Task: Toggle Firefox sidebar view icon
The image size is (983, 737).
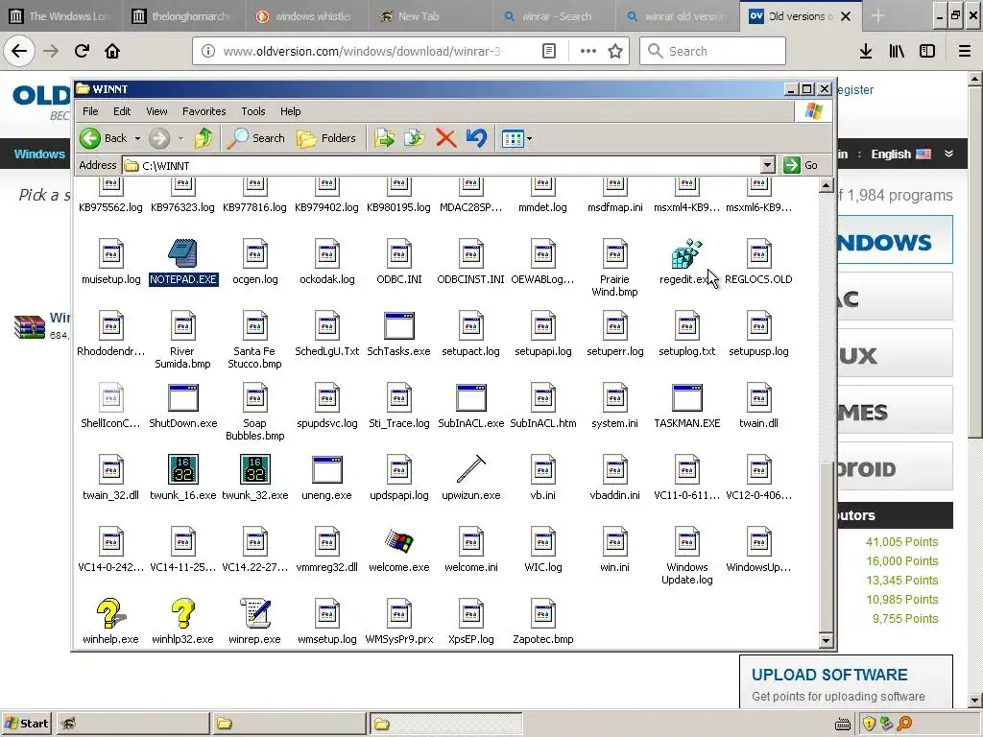Action: click(927, 51)
